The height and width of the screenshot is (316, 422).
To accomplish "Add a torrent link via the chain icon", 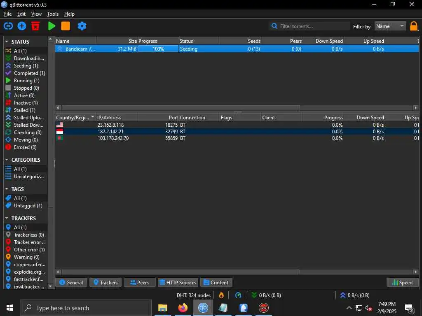I will 8,26.
